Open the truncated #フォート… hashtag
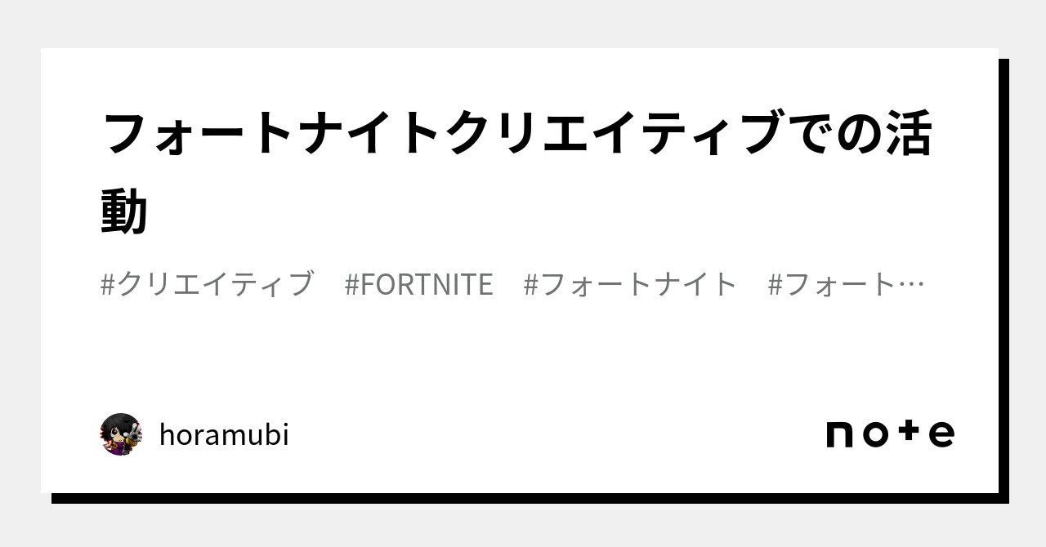The image size is (1046, 547). [845, 285]
